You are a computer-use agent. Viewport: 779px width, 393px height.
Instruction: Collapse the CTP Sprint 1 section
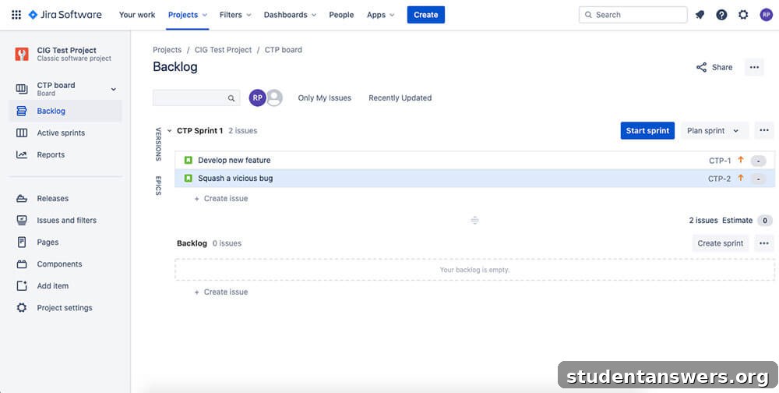[x=169, y=131]
